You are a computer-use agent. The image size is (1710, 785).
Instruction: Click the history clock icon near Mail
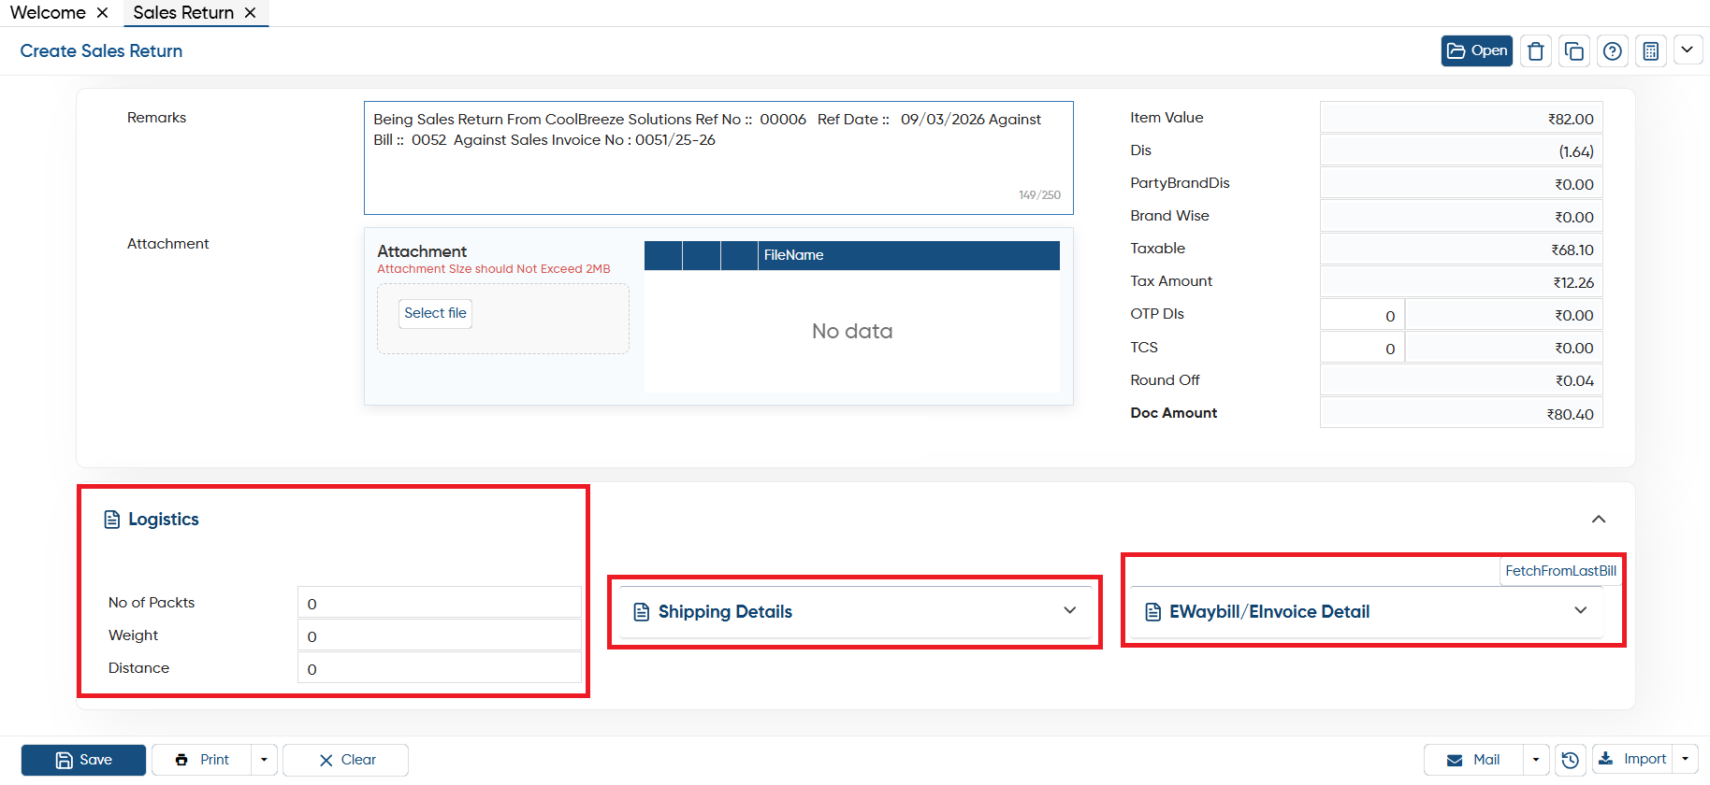coord(1571,760)
